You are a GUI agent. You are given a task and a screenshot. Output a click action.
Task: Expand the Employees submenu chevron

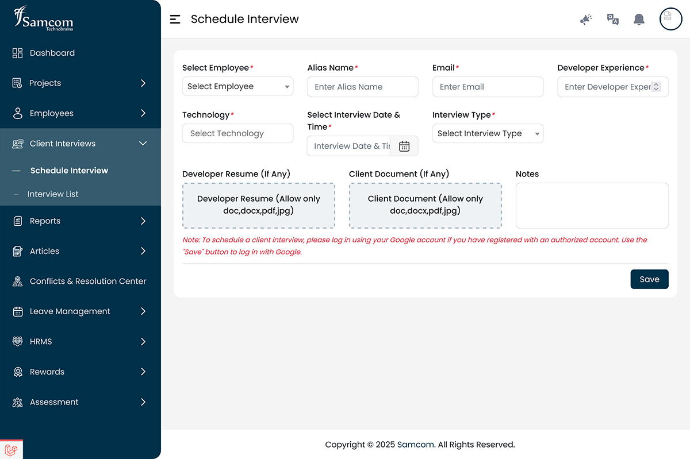click(x=143, y=113)
